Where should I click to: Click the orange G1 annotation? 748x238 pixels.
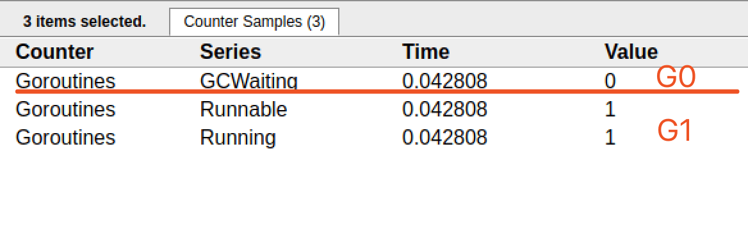[x=674, y=131]
